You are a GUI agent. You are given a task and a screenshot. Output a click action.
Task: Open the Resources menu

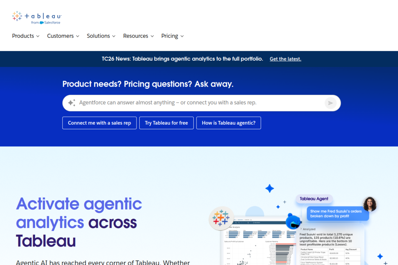(138, 36)
